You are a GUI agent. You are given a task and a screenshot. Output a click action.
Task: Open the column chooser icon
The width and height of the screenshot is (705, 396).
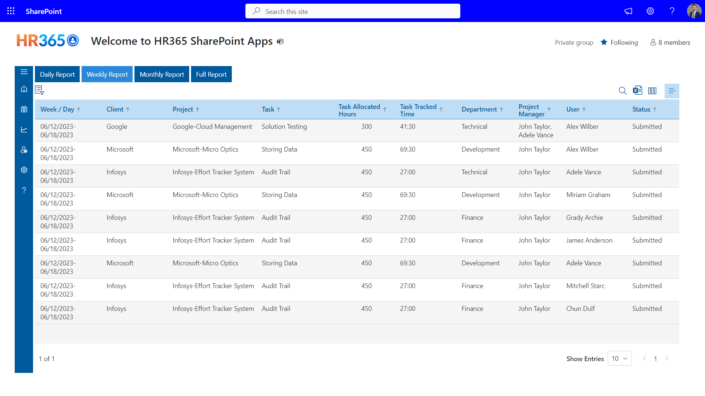[652, 91]
